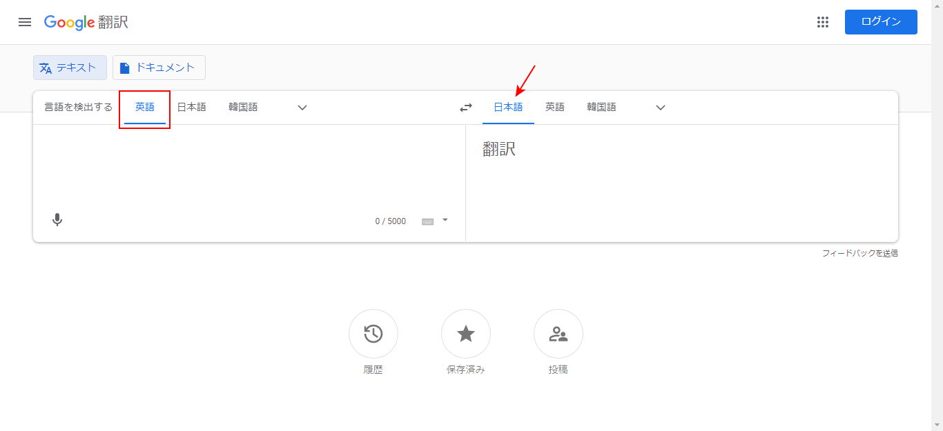Screen dimensions: 943x431
Task: Select 韓国語 as source language
Action: [243, 108]
